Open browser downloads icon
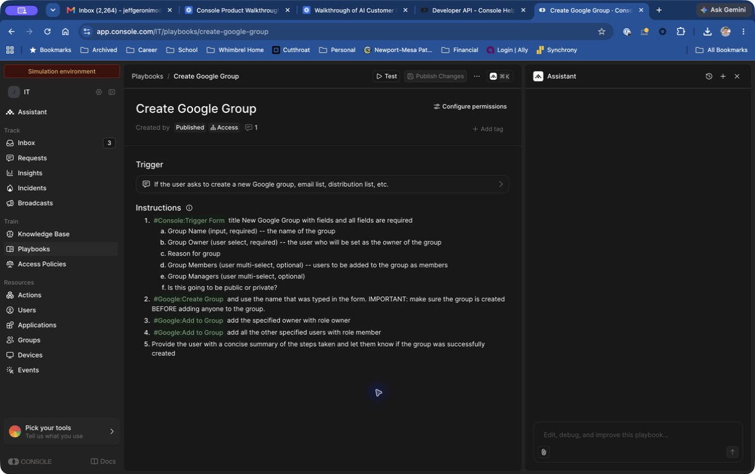The image size is (755, 474). pyautogui.click(x=708, y=31)
